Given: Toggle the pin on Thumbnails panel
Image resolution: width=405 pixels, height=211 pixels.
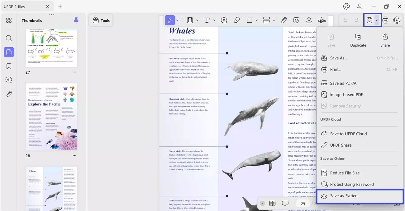Looking at the screenshot, I should pyautogui.click(x=76, y=20).
